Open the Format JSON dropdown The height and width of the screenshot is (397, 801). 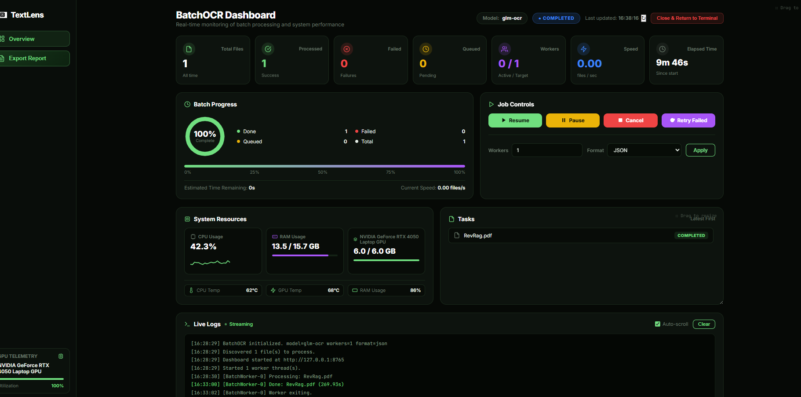pyautogui.click(x=644, y=150)
